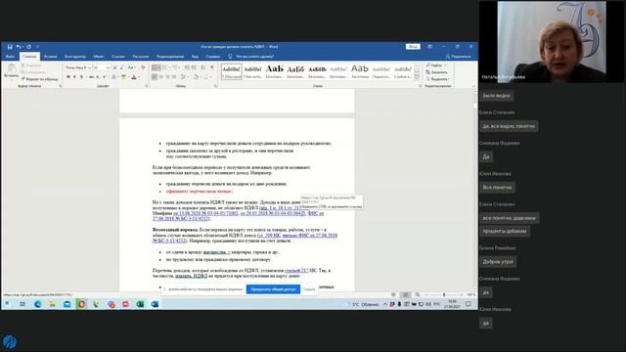Open Microsoft Edge from taskbar
This screenshot has height=352, width=626.
pos(37,304)
